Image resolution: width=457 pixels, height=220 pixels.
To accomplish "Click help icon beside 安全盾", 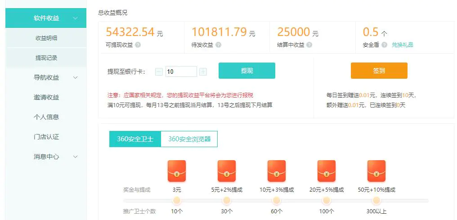I will click(384, 45).
